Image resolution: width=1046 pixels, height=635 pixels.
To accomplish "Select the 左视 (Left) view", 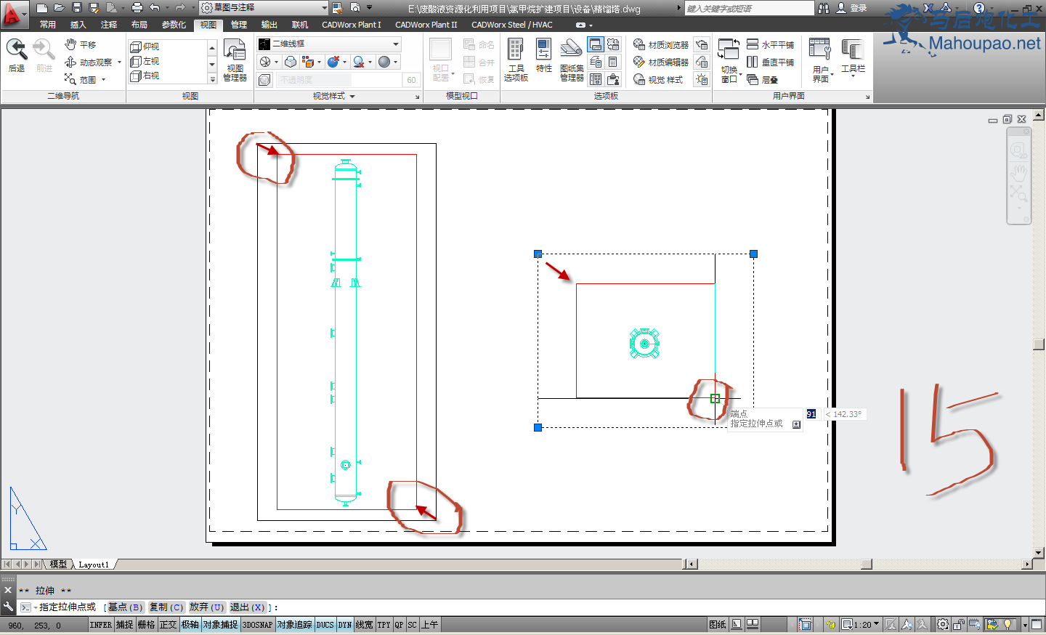I will pos(145,61).
